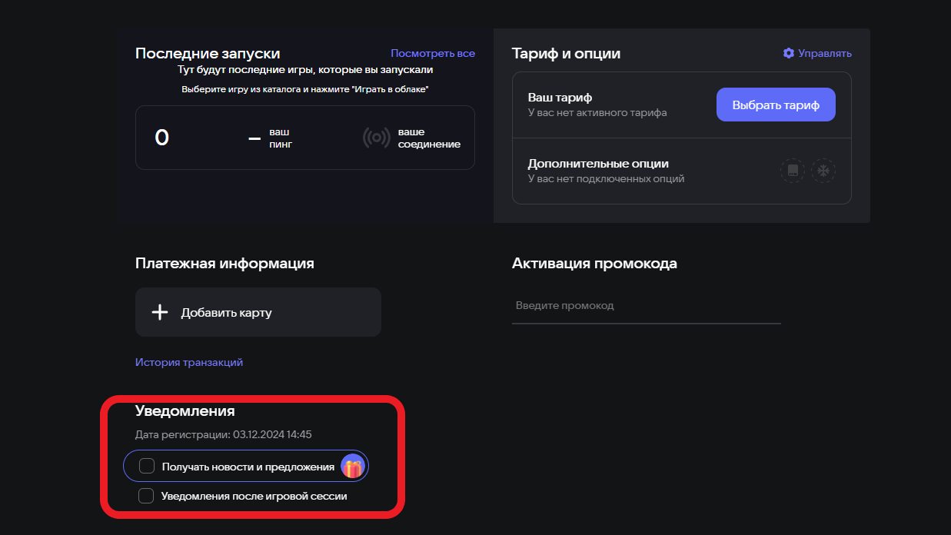Click the Уведомления после игровой сессии label text
The height and width of the screenshot is (535, 951).
pyautogui.click(x=254, y=497)
